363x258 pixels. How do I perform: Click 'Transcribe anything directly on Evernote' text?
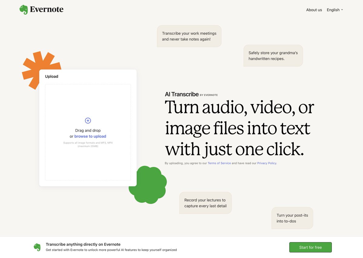(x=83, y=244)
